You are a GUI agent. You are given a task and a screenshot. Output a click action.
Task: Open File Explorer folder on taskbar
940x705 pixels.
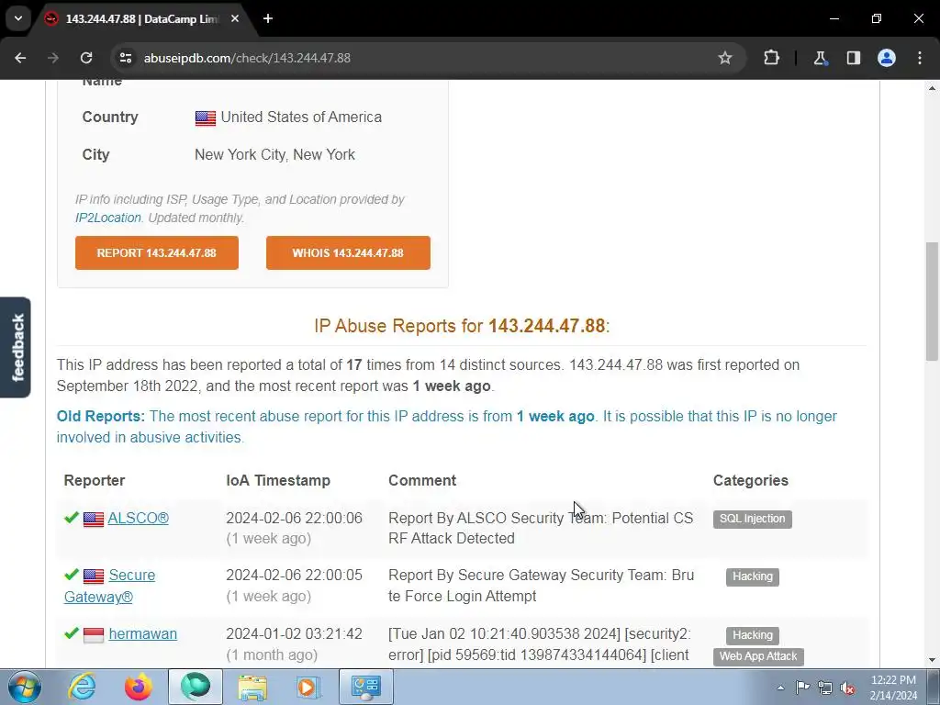pyautogui.click(x=252, y=687)
